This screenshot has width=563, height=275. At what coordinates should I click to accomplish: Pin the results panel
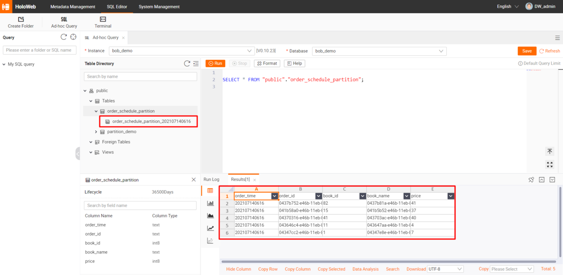click(x=531, y=179)
